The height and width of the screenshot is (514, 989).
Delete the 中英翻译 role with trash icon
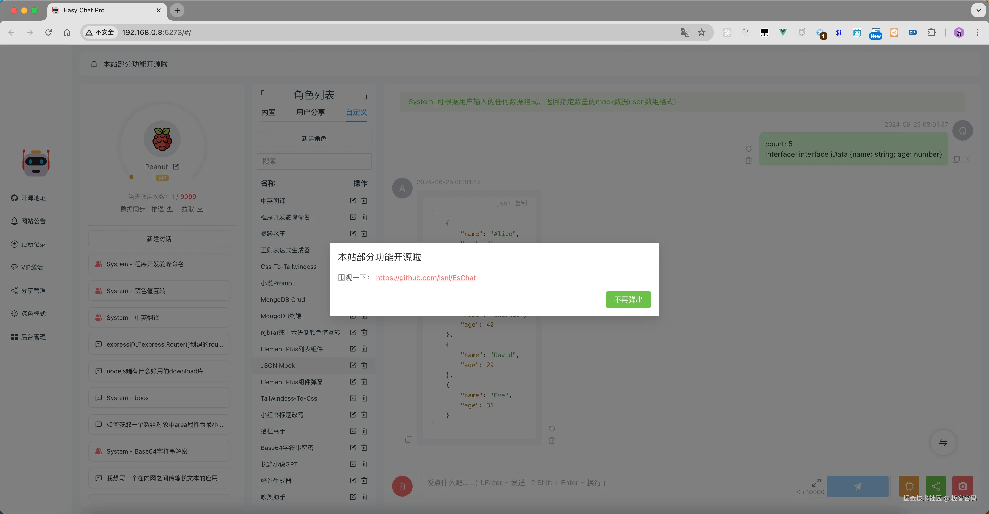[364, 200]
